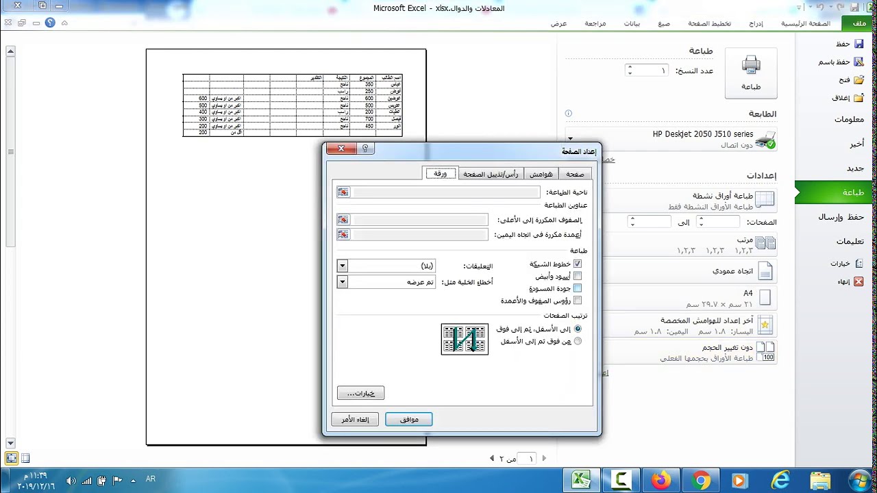Open Google Chrome from the taskbar
877x493 pixels.
tap(701, 480)
